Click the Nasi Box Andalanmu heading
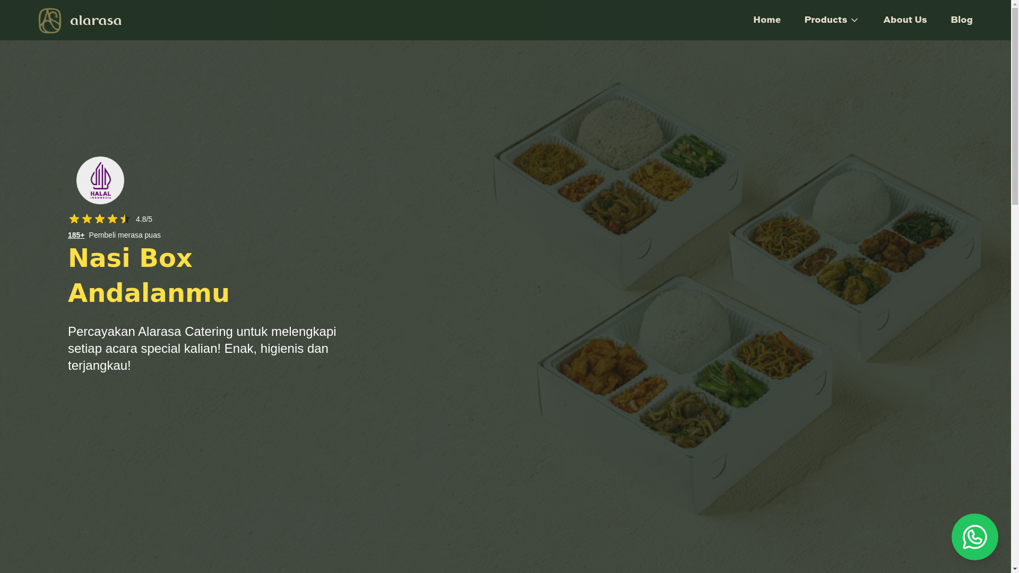This screenshot has height=573, width=1019. pos(149,276)
